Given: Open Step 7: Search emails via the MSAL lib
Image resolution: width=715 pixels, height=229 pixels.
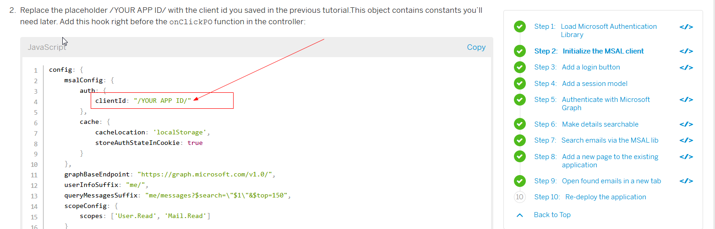Looking at the screenshot, I should (x=596, y=140).
